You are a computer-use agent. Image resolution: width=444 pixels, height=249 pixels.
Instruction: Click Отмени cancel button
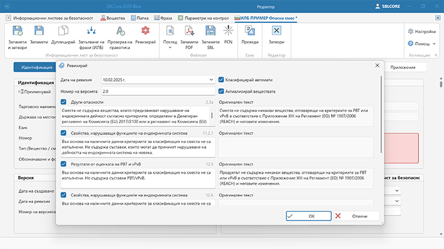click(357, 216)
